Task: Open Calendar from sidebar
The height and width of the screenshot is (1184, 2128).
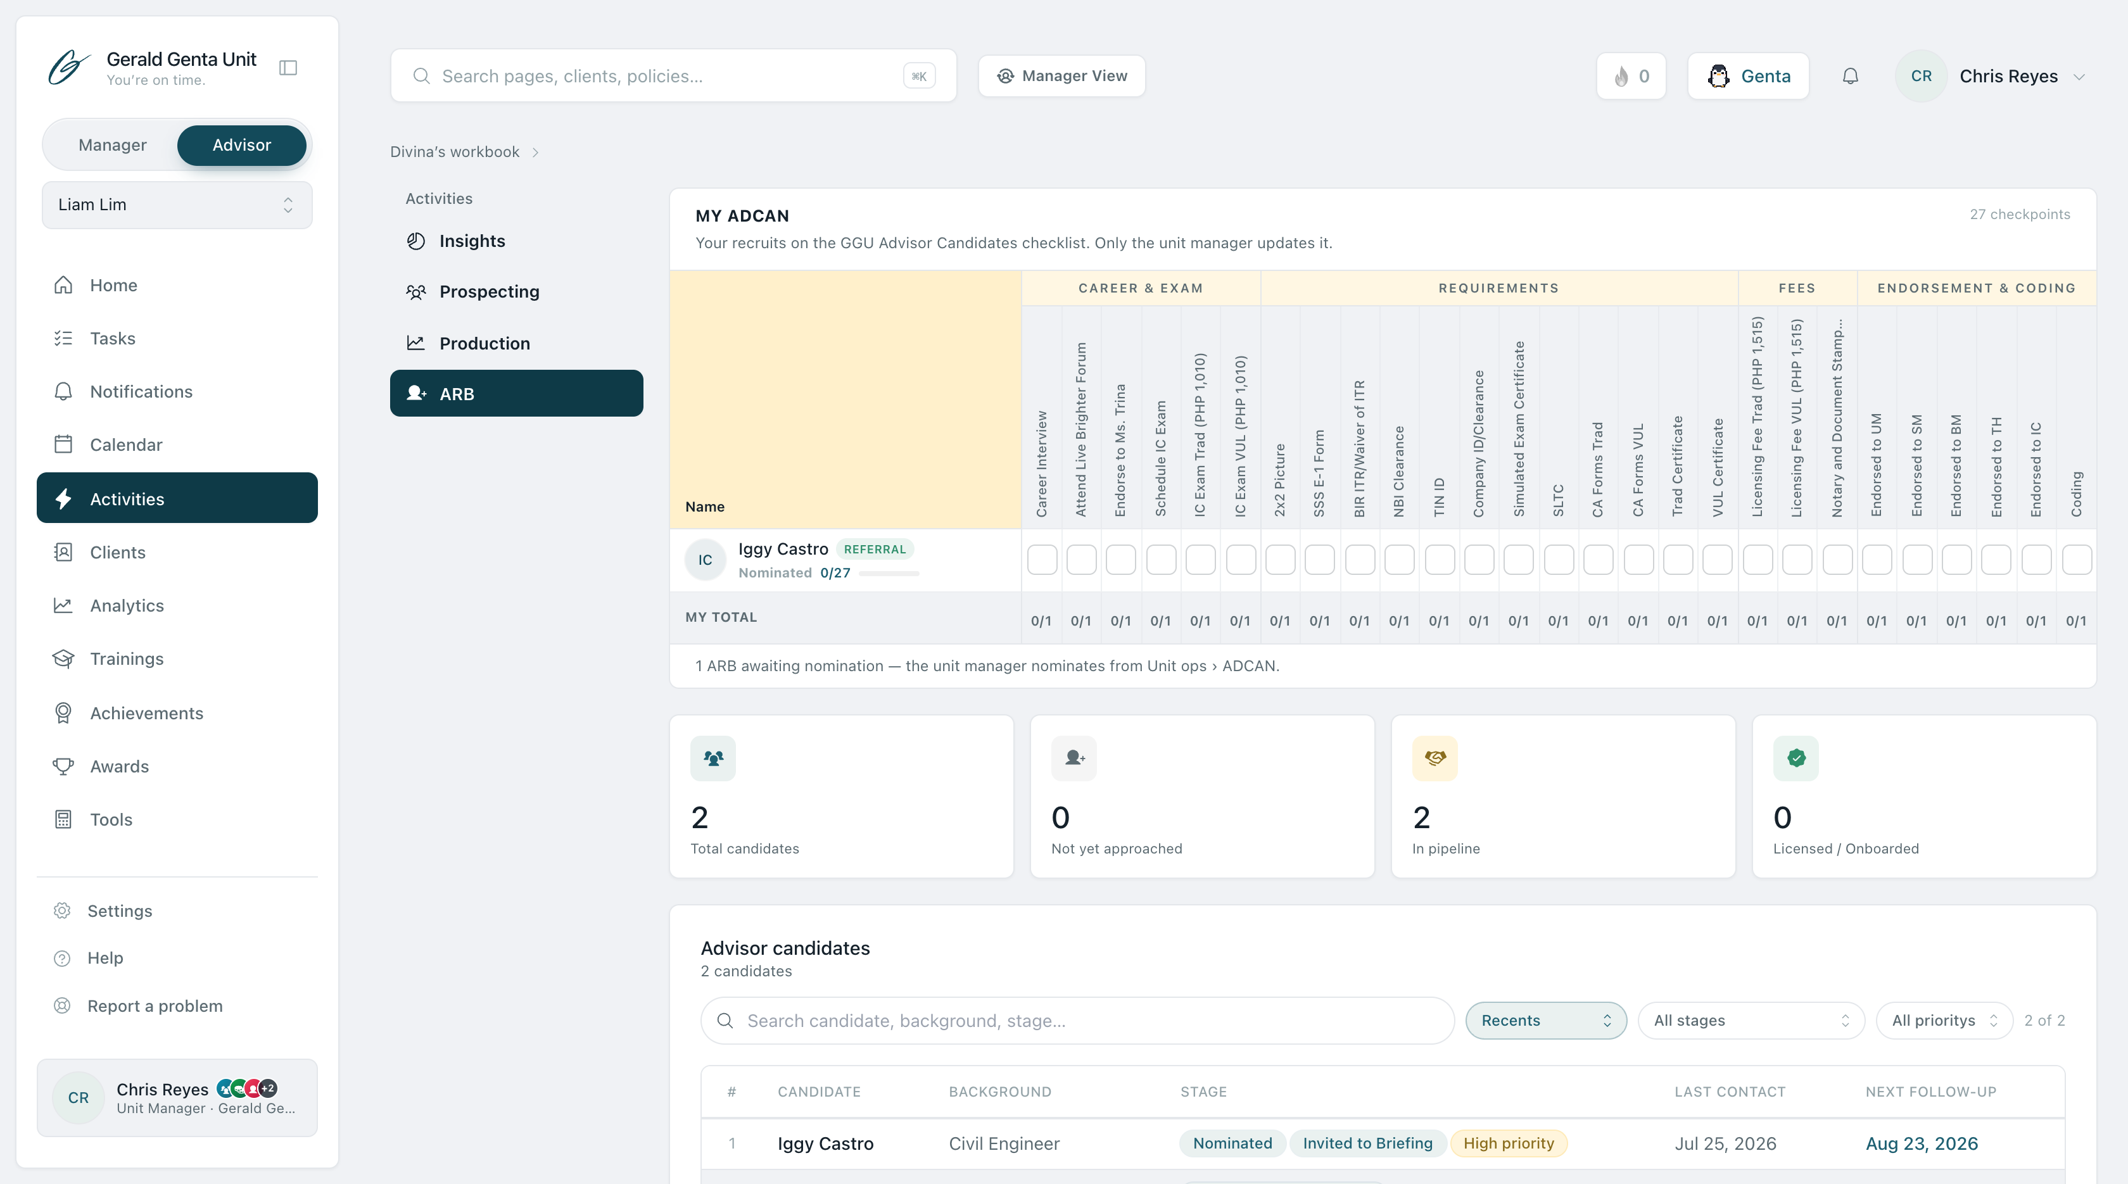Action: (x=177, y=445)
